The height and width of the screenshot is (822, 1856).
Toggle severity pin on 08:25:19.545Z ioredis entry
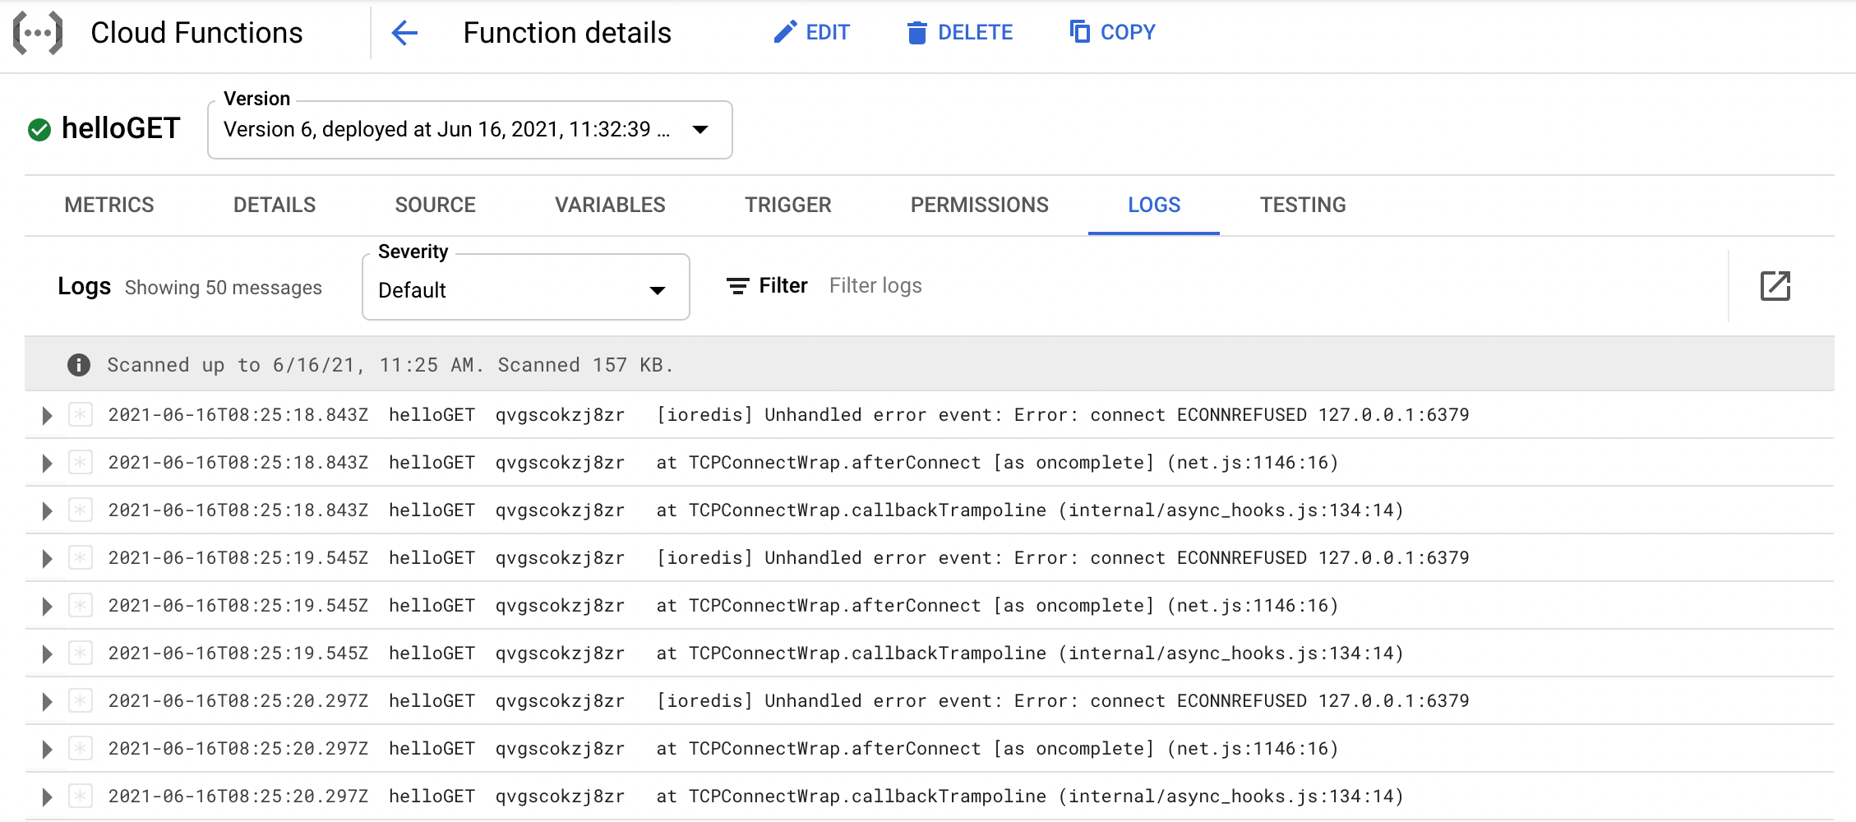[x=80, y=558]
